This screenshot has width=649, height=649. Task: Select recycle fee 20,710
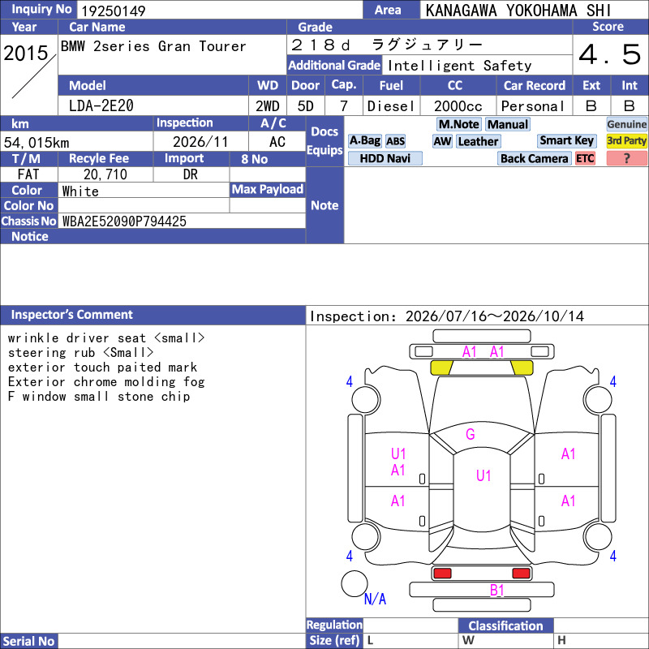tap(105, 174)
